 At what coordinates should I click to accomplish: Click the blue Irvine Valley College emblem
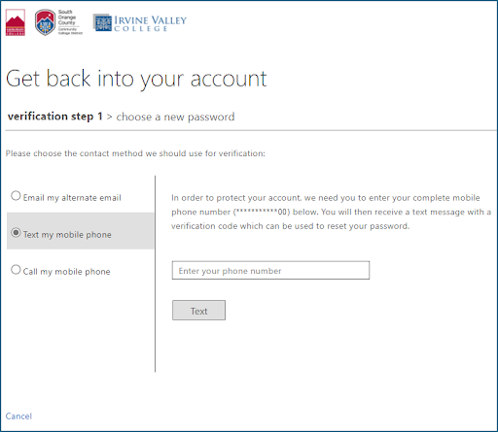[x=103, y=22]
